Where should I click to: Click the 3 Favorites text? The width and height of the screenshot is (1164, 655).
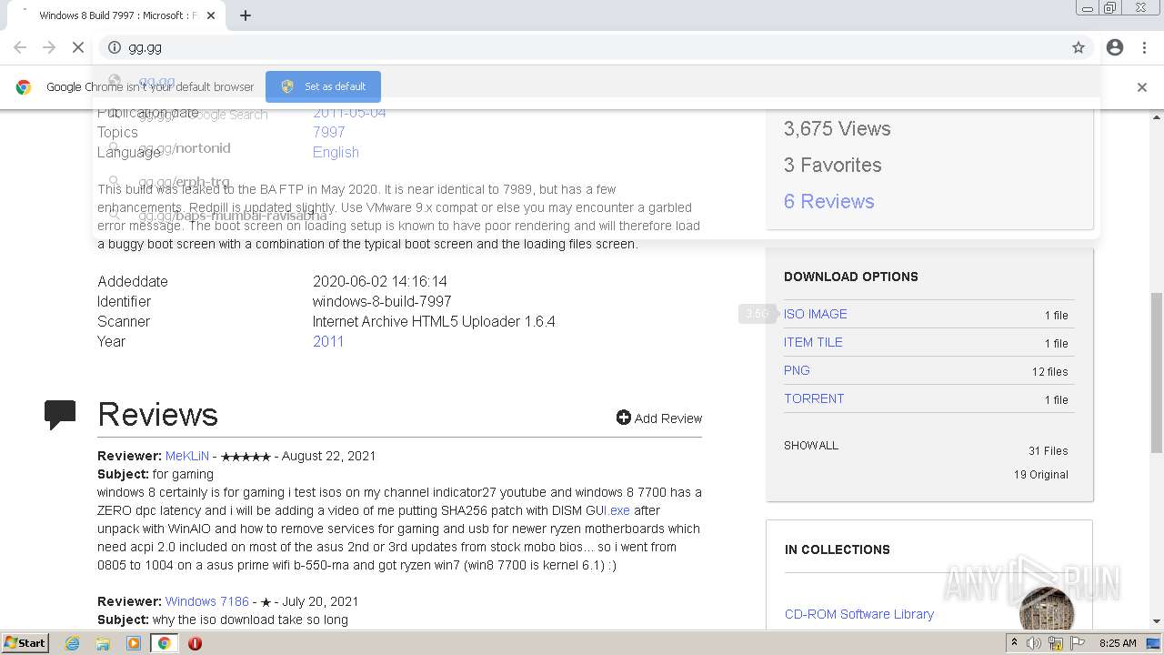(x=833, y=165)
